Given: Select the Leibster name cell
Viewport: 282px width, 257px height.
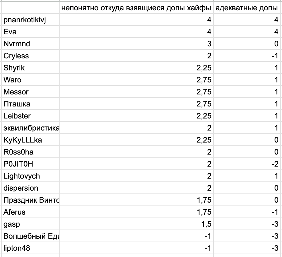Looking at the screenshot, I should tap(30, 116).
